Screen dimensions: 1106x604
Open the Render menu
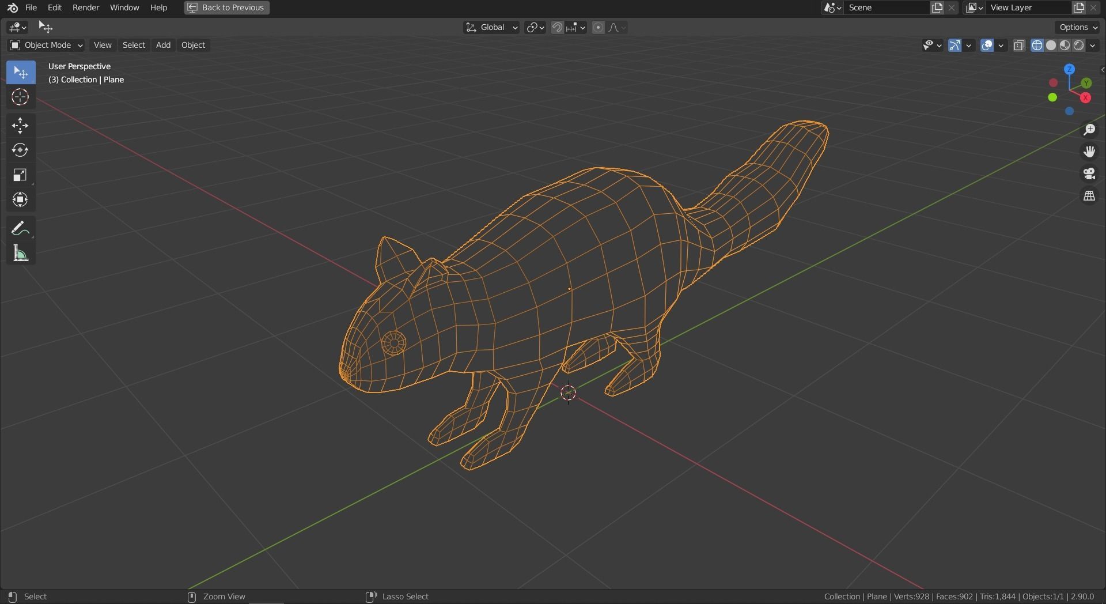86,7
